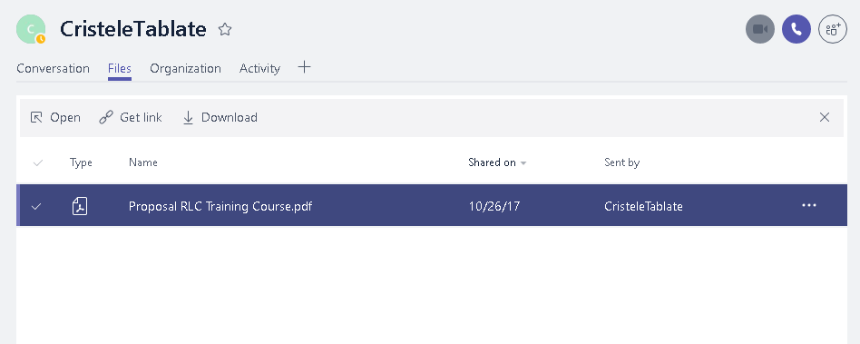Download the selected PDF file
This screenshot has width=860, height=344.
(x=220, y=117)
